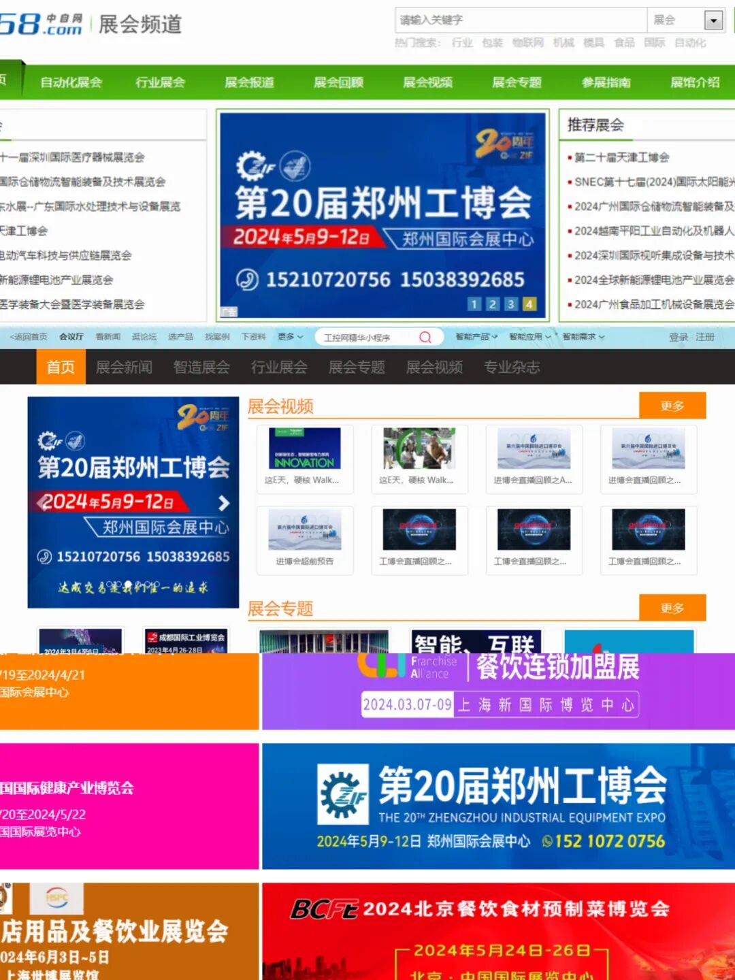Select 展会回顾 in the green nav bar
Screen dimensions: 735x980
(x=339, y=82)
